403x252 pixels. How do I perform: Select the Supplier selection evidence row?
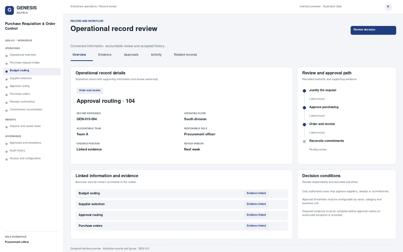click(x=182, y=204)
